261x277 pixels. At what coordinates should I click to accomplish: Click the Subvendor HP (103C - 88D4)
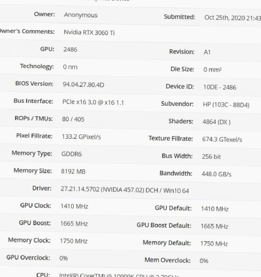coord(226,105)
